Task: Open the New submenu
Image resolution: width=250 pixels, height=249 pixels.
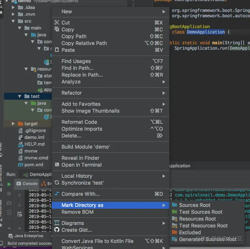Action: (110, 12)
